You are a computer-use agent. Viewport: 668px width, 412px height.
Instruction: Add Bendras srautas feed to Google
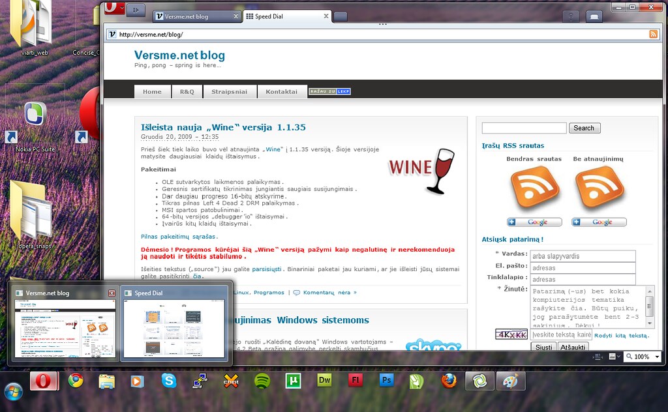(534, 222)
